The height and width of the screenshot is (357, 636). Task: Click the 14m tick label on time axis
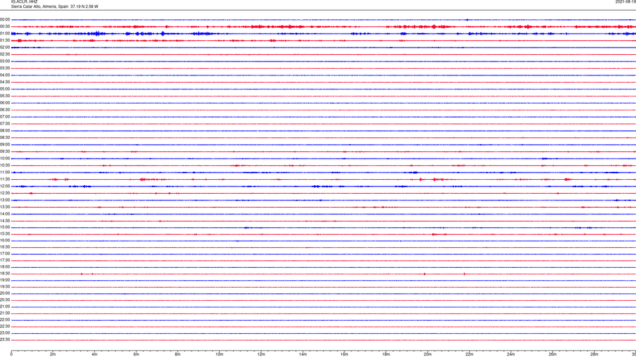(x=303, y=354)
